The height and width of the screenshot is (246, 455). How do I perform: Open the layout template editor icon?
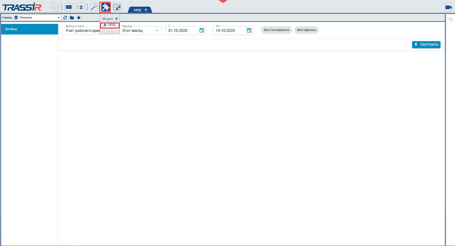coord(117,7)
